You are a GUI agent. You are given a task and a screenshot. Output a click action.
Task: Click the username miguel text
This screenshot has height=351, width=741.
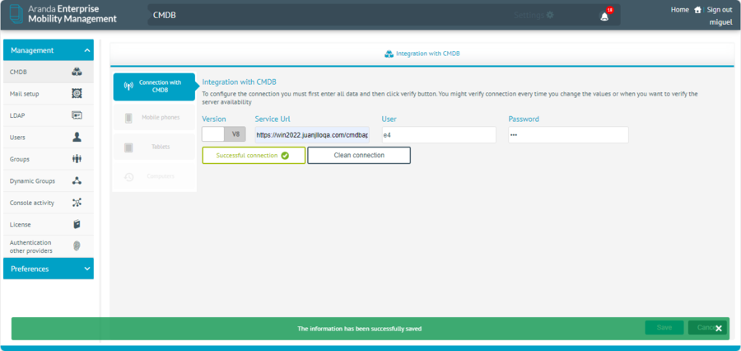(x=721, y=22)
